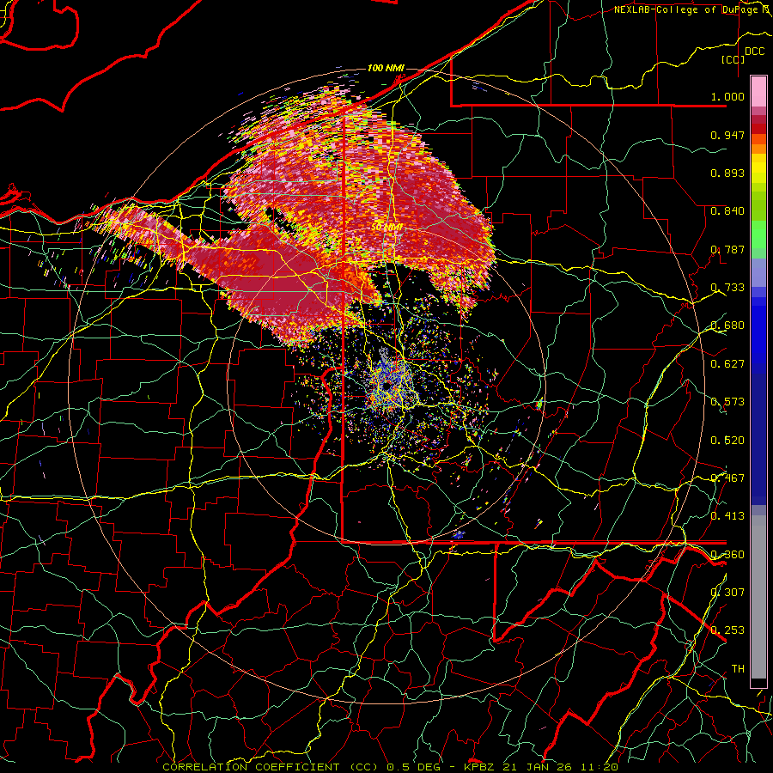Click the 0.413 legend label

(727, 516)
